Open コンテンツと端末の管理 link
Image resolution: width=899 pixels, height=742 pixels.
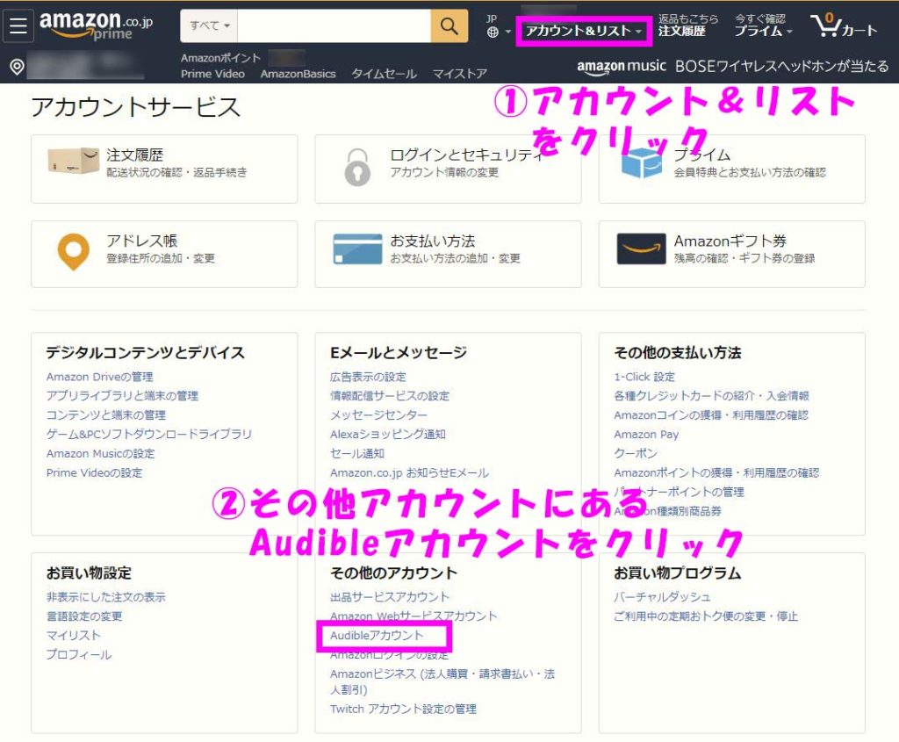[x=106, y=414]
